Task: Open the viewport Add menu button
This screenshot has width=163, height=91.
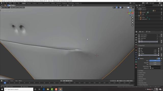Action: coord(19,8)
